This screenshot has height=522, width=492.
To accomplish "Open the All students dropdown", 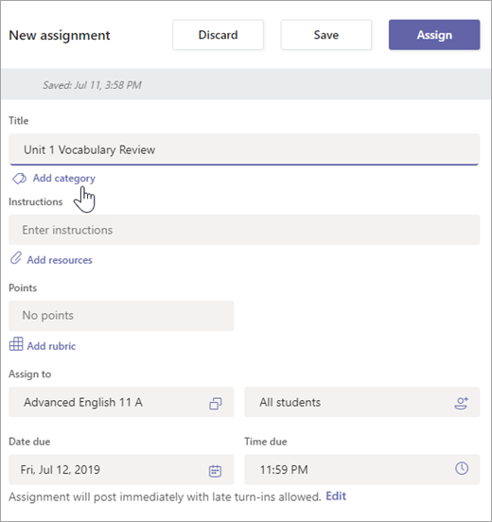I will (x=362, y=402).
